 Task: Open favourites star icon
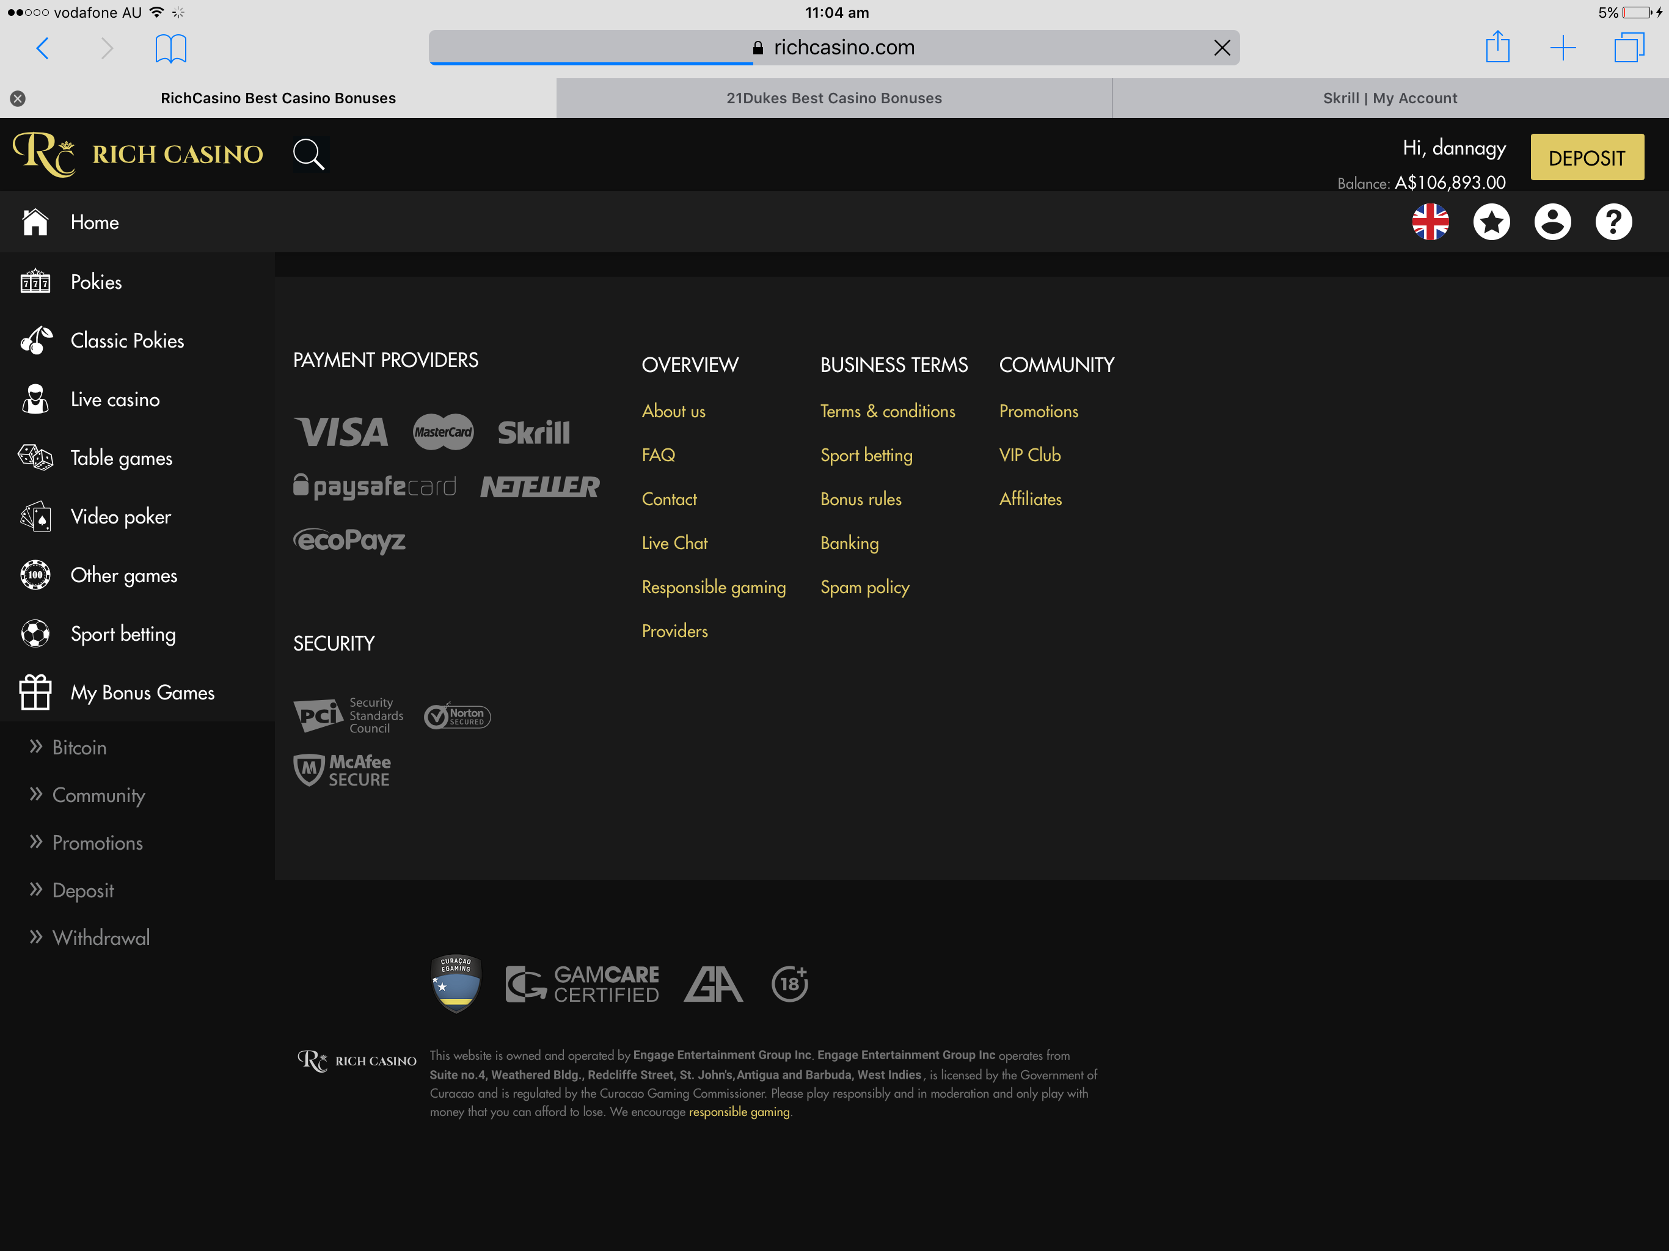tap(1491, 222)
